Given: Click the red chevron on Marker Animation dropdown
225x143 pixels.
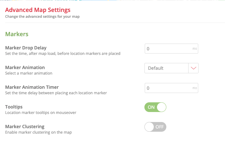Looking at the screenshot, I should click(x=193, y=68).
